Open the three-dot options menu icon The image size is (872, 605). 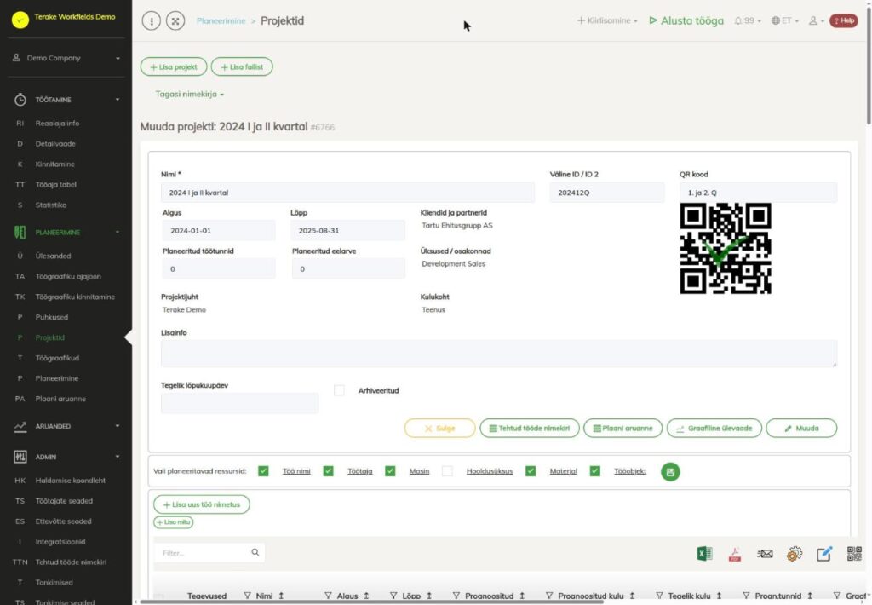[152, 21]
